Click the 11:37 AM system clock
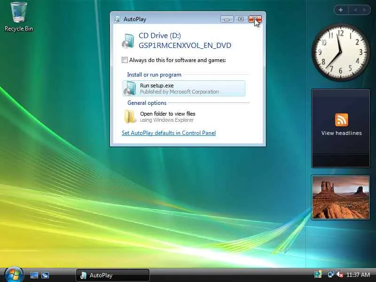The image size is (376, 282). click(358, 274)
